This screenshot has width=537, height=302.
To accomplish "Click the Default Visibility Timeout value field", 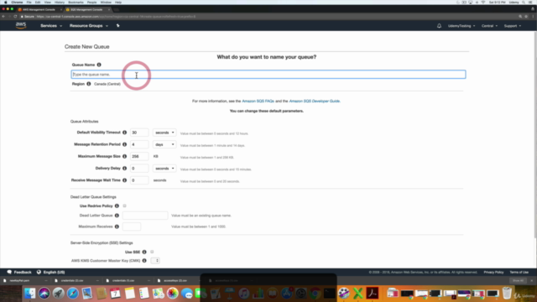I will (139, 133).
